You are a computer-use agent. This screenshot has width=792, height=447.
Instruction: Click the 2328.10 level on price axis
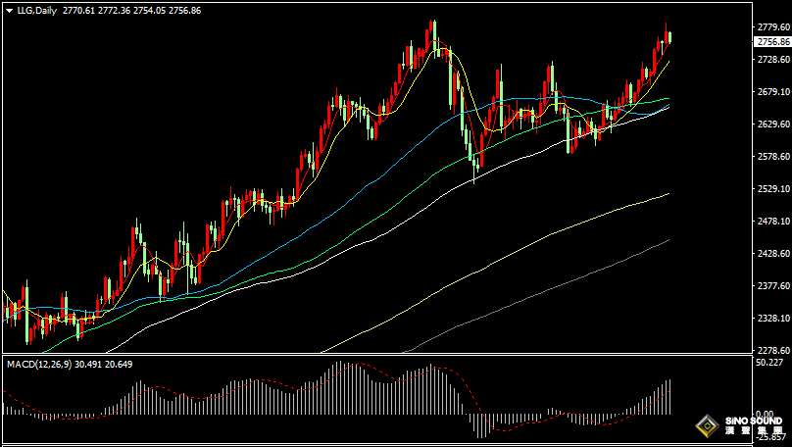point(773,319)
